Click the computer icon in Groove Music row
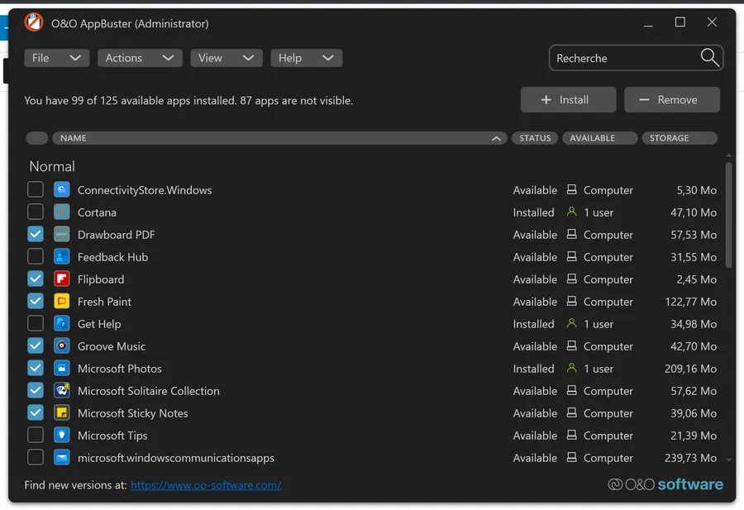 (572, 346)
